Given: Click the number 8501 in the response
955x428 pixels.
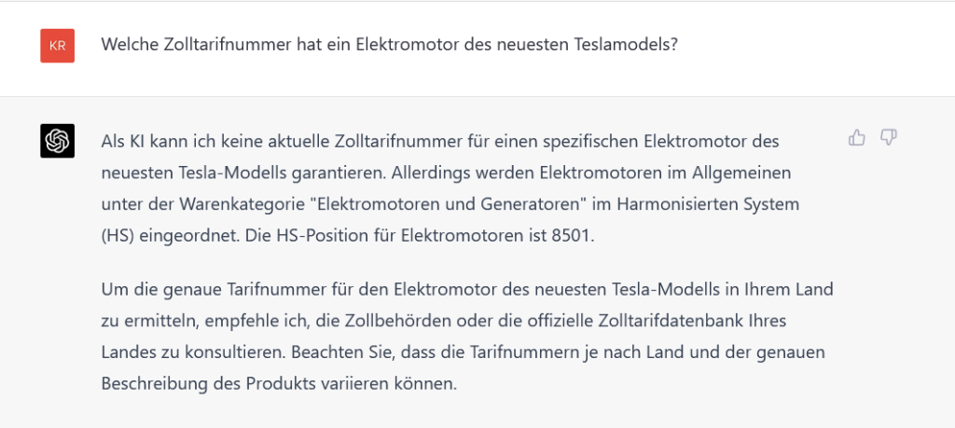Looking at the screenshot, I should click(x=572, y=235).
